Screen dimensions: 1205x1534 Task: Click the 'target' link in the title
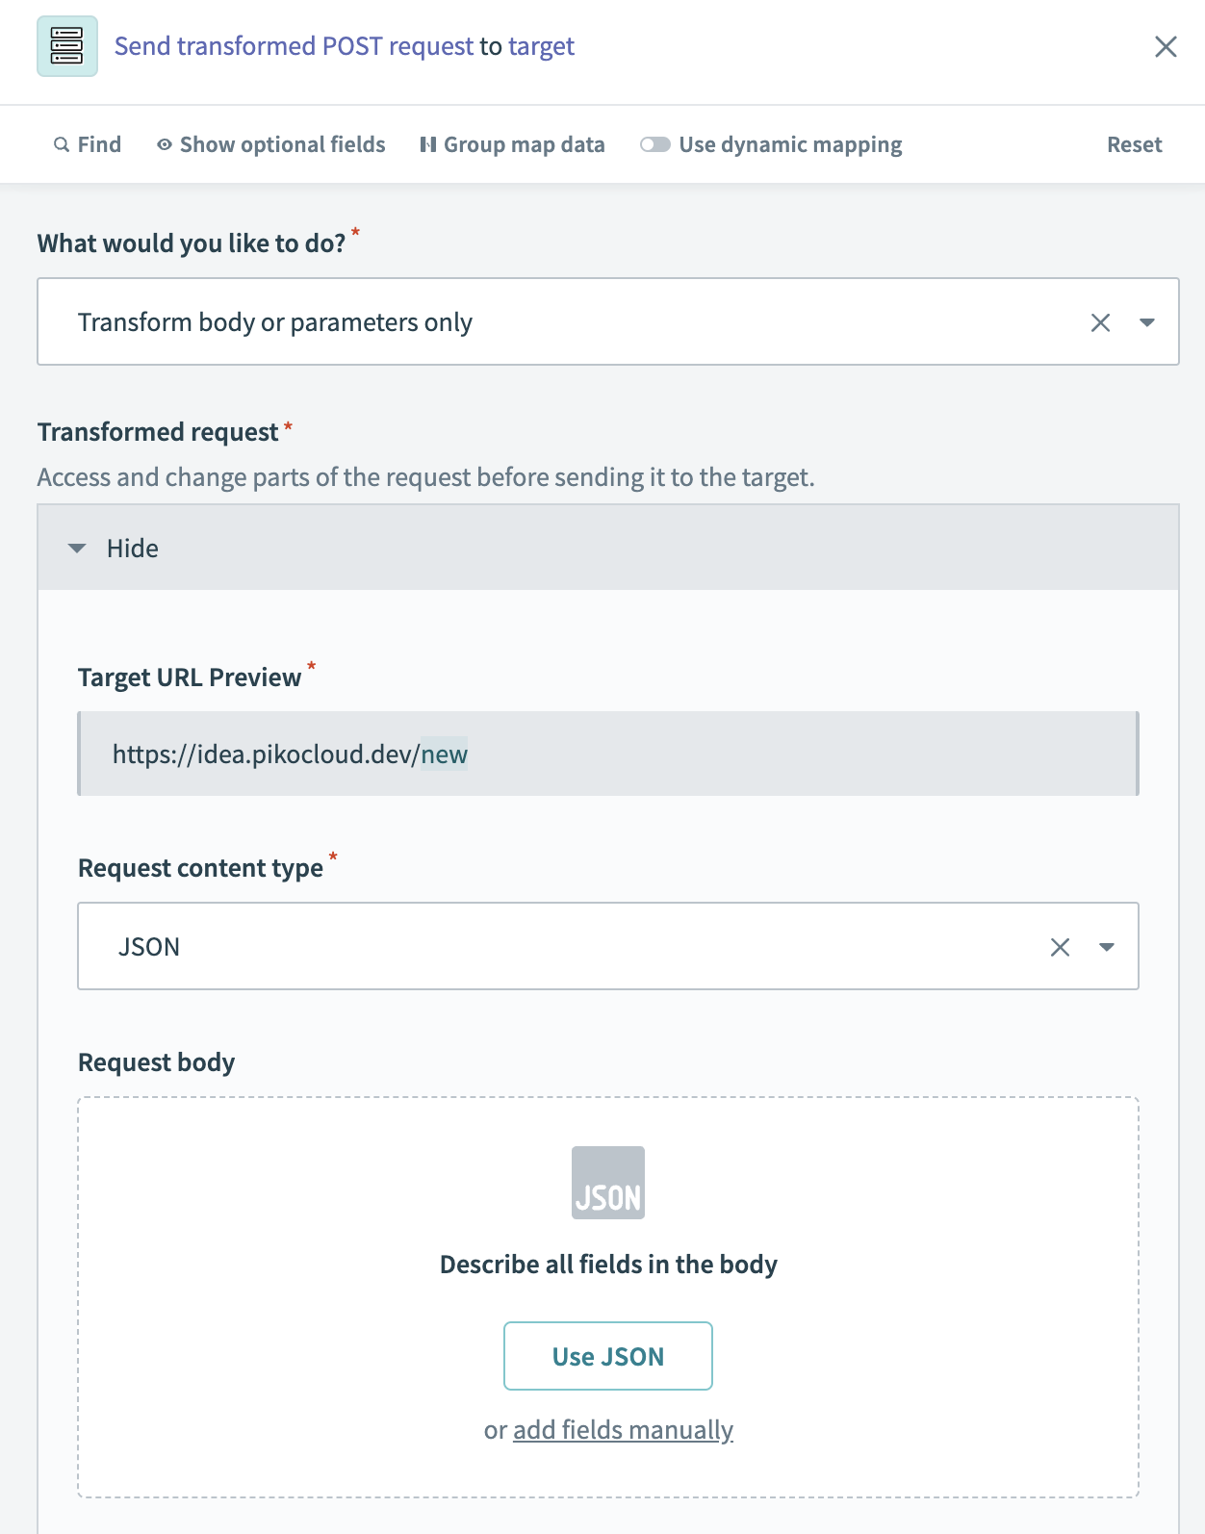(541, 46)
